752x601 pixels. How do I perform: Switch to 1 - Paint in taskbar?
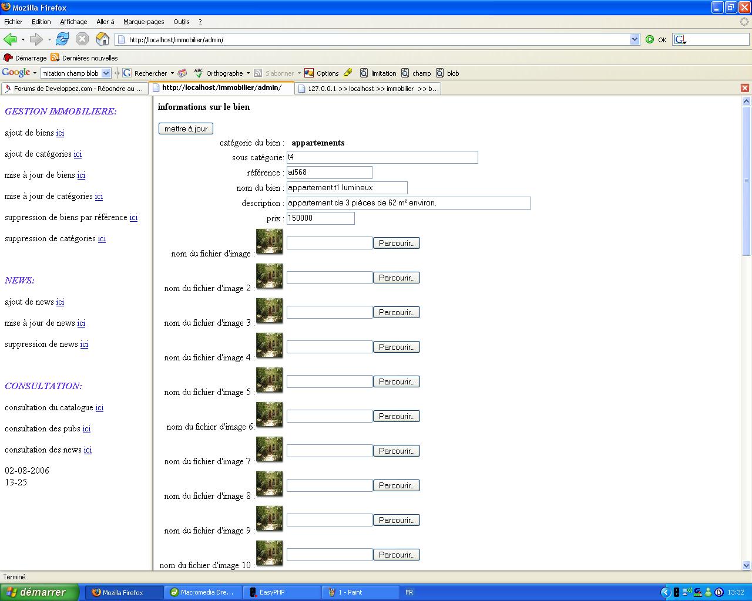click(361, 592)
